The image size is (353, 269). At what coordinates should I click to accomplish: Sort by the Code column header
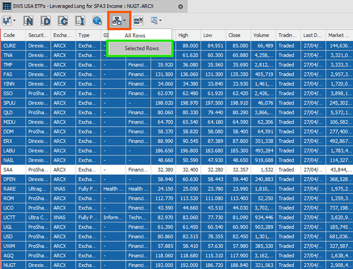point(13,35)
